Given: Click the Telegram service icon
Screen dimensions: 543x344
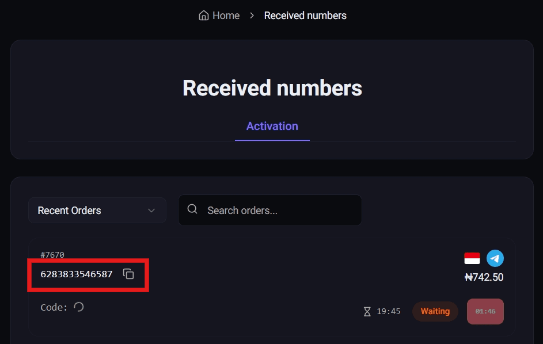Looking at the screenshot, I should (495, 258).
